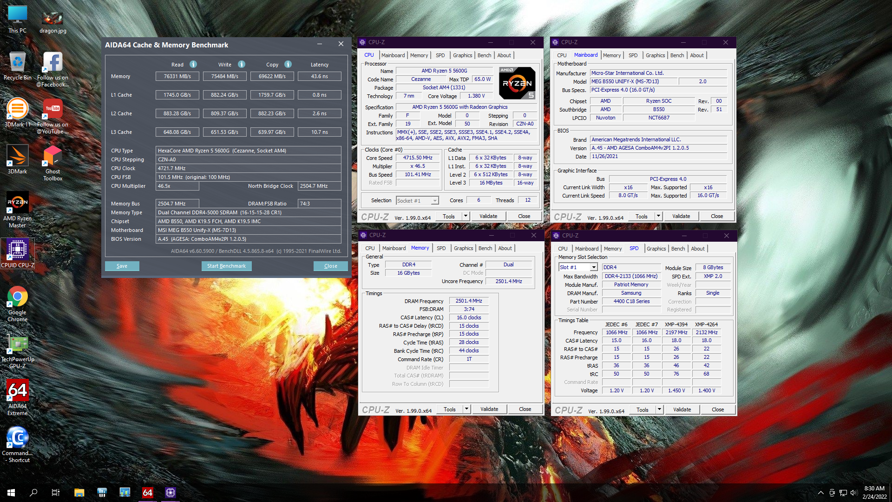Open Mainboard tab in Memory window
The height and width of the screenshot is (502, 892).
pos(394,248)
